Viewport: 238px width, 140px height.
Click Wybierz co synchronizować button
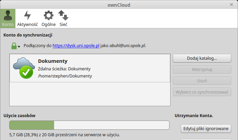tap(202, 92)
